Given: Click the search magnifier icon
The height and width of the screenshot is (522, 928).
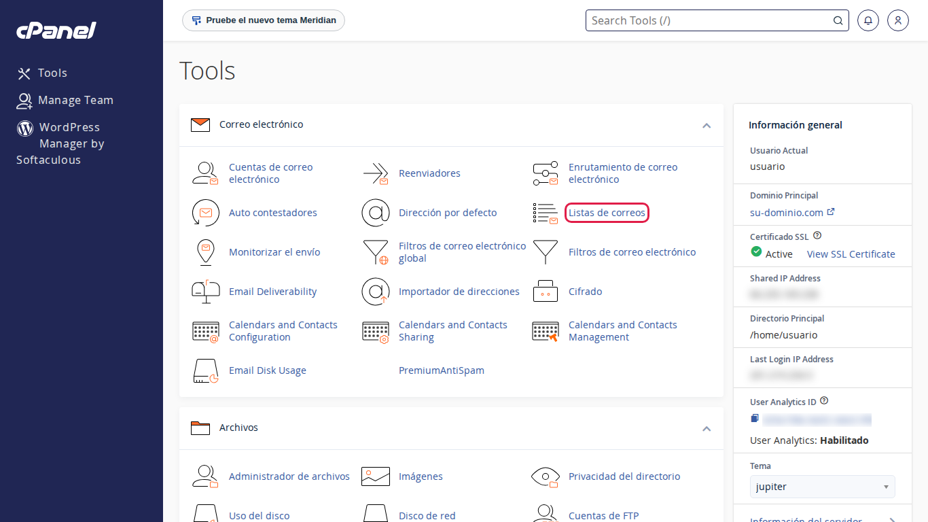Looking at the screenshot, I should click(x=838, y=20).
